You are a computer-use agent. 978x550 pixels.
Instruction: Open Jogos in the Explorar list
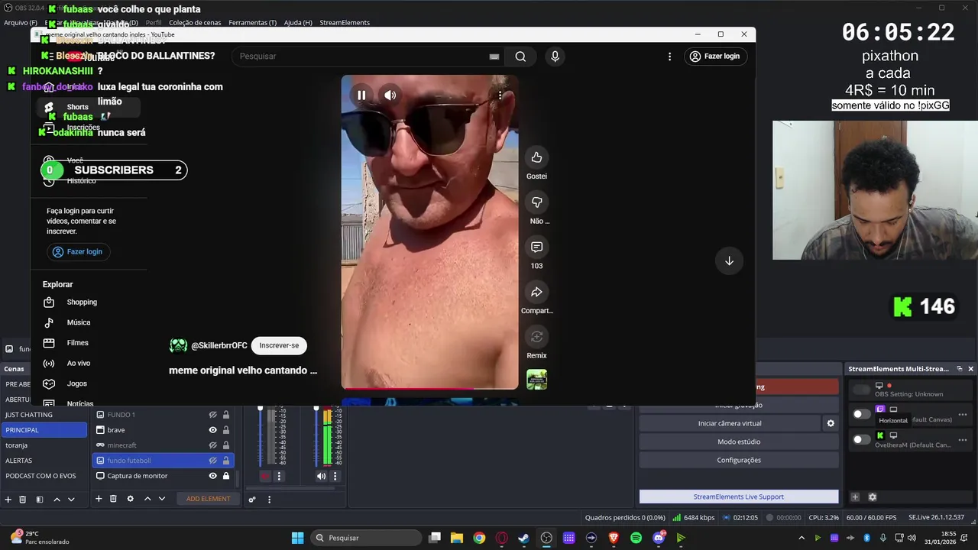[x=76, y=383]
